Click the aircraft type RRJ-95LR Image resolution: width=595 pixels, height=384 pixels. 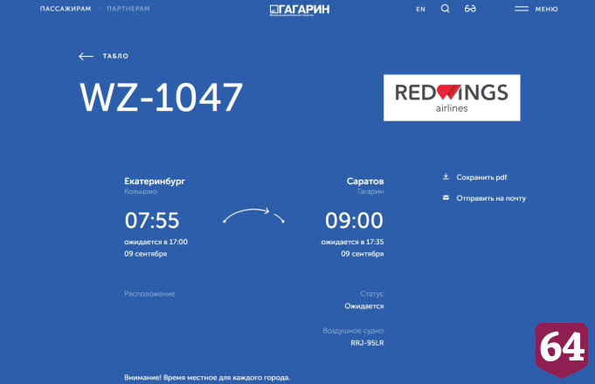click(x=367, y=343)
